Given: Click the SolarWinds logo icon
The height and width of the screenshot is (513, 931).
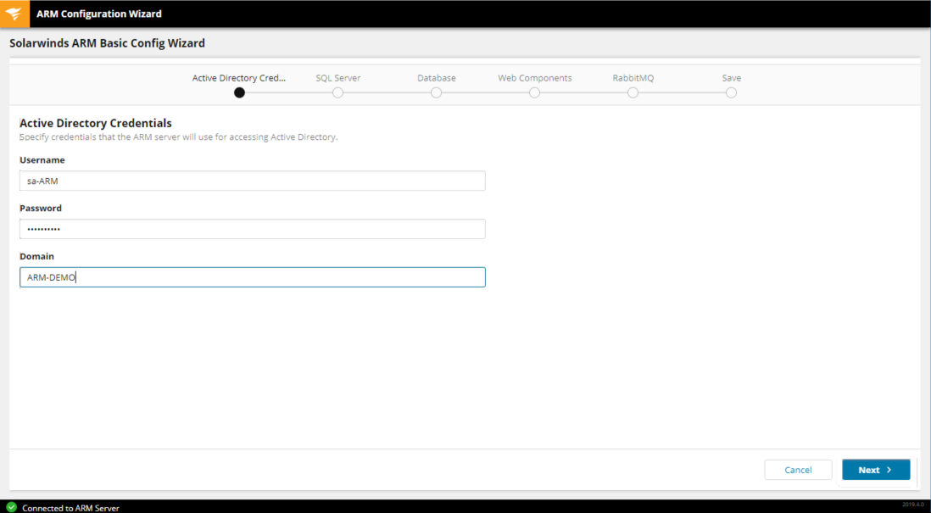Looking at the screenshot, I should 14,14.
